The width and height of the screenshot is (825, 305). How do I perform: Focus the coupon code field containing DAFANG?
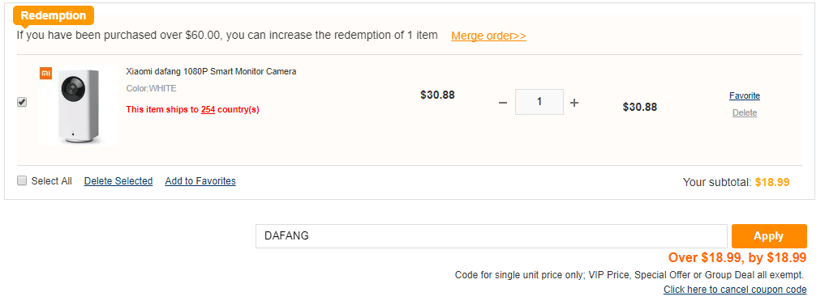(492, 236)
